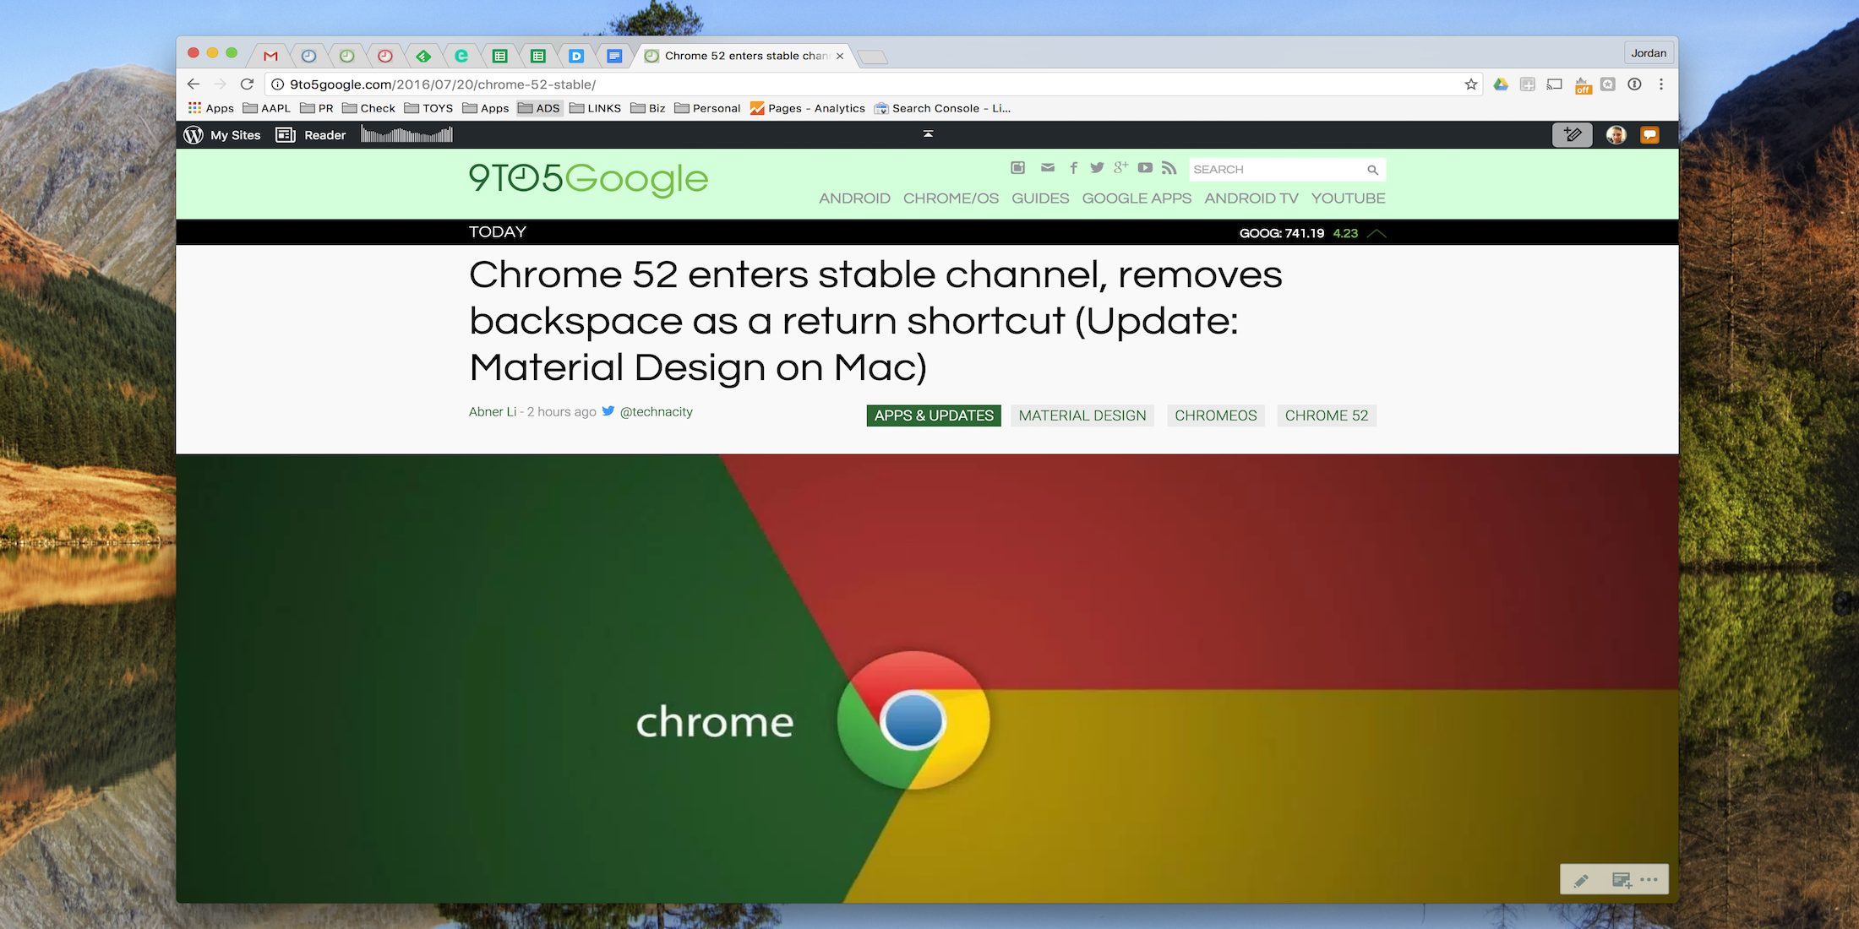Click the WordPress Reader icon
This screenshot has height=929, width=1859.
point(286,134)
